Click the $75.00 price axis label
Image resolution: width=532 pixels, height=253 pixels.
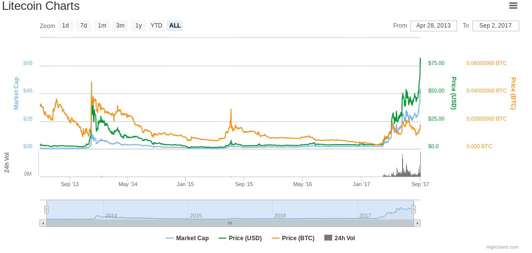[436, 63]
